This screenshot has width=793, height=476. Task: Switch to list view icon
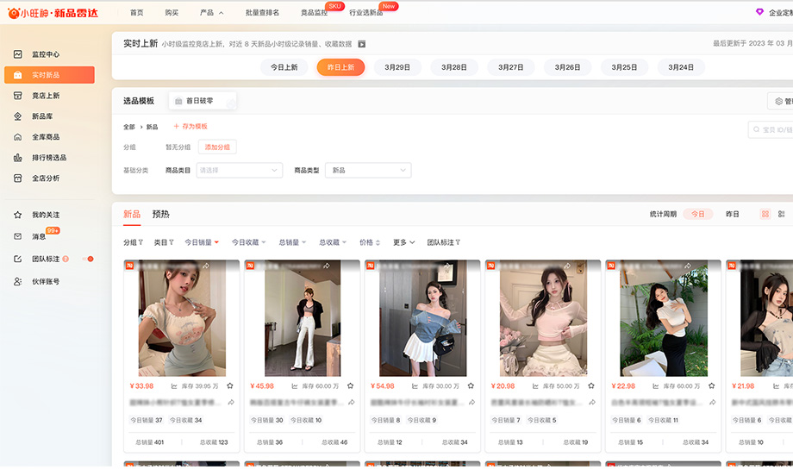782,214
